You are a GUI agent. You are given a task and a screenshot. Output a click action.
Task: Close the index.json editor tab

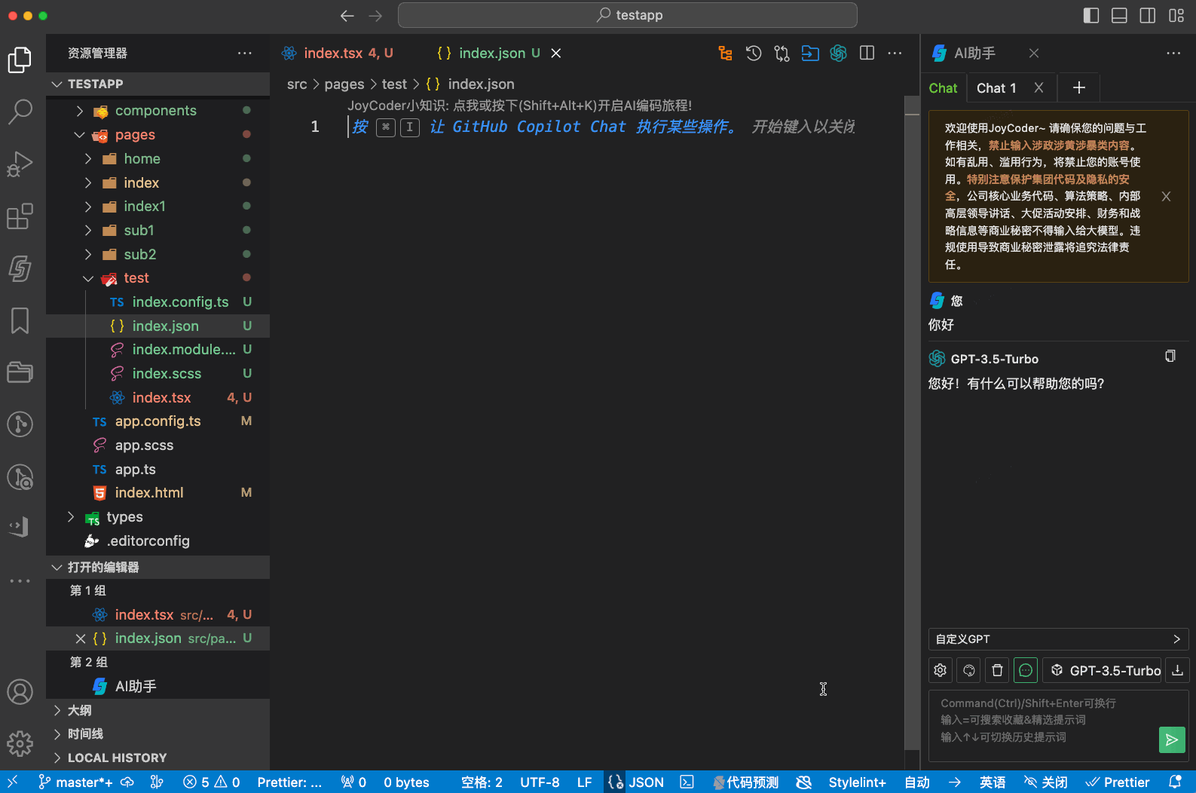pos(556,53)
